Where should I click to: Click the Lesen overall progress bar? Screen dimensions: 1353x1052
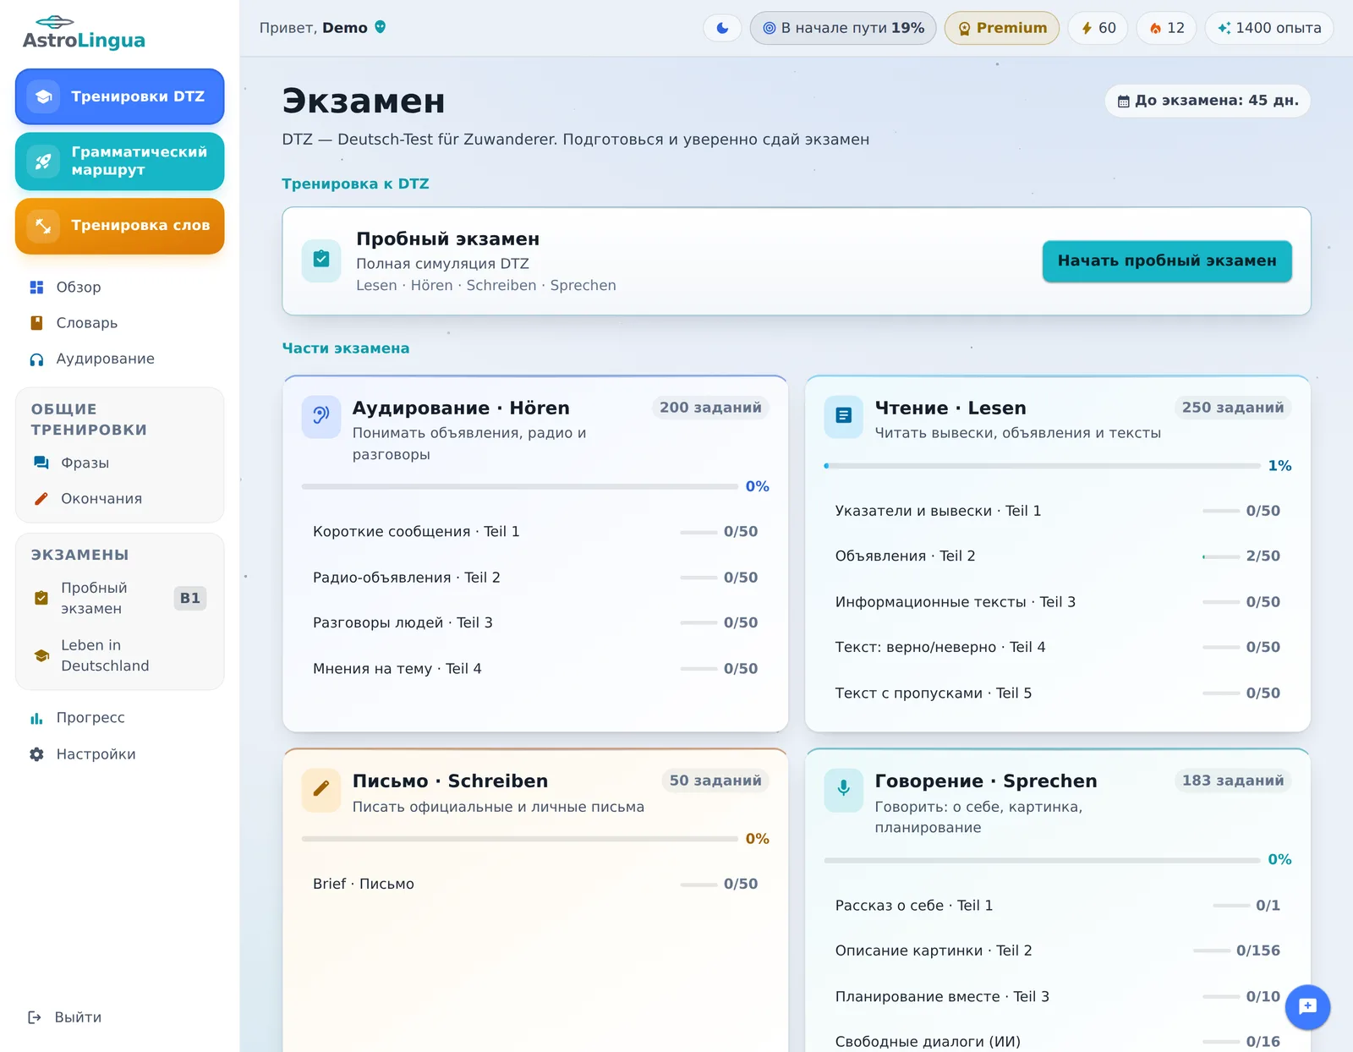click(x=1043, y=466)
